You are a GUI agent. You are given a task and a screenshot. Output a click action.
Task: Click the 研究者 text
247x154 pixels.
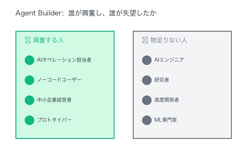[x=162, y=80]
